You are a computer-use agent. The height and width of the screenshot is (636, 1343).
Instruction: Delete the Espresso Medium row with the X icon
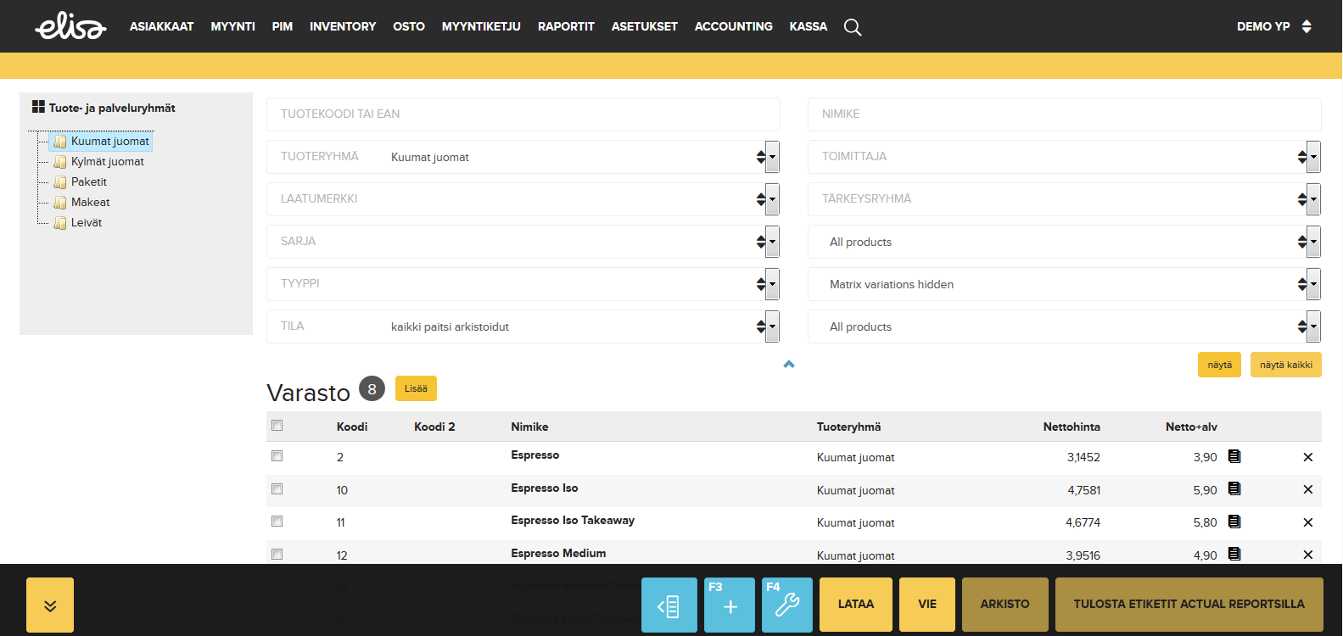pyautogui.click(x=1308, y=555)
